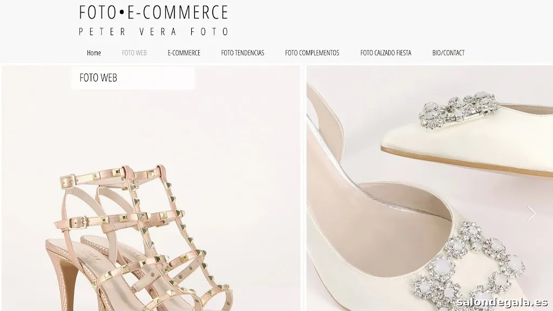This screenshot has height=311, width=553.
Task: Select the FOTO WEB page heading box
Action: pos(133,78)
